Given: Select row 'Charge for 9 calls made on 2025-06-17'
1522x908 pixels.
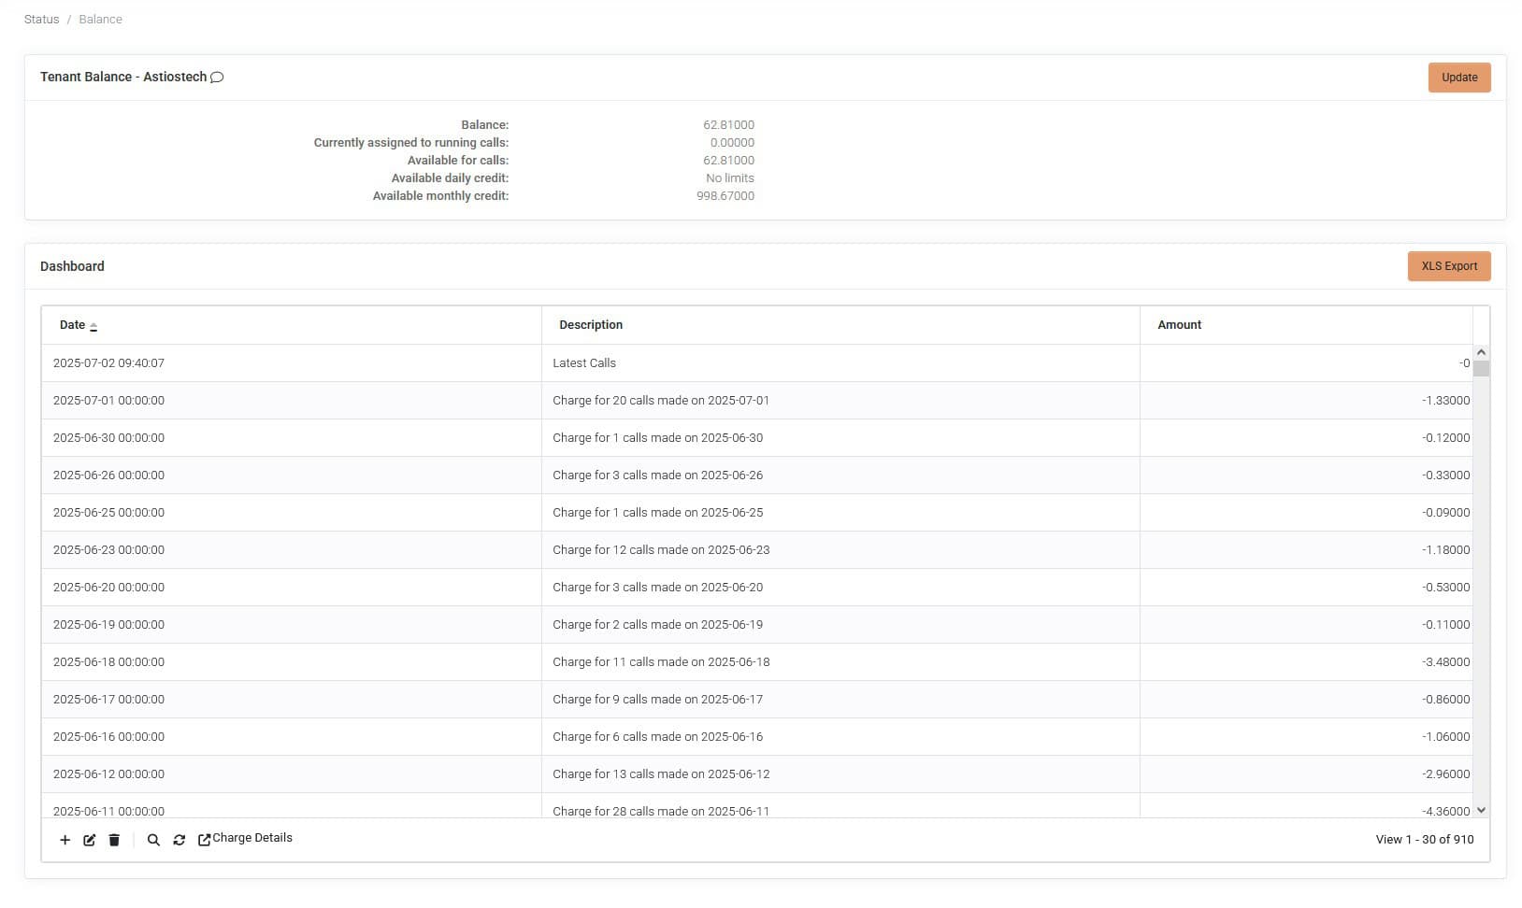Looking at the screenshot, I should (757, 700).
